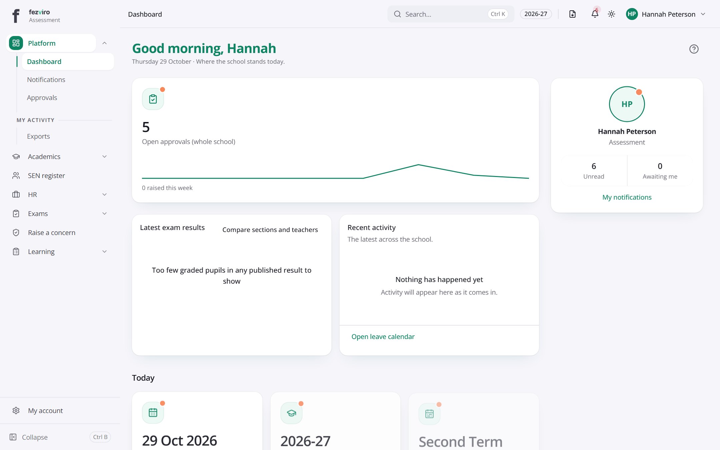Image resolution: width=720 pixels, height=450 pixels.
Task: Open Approvals in the sidebar
Action: (x=68, y=98)
